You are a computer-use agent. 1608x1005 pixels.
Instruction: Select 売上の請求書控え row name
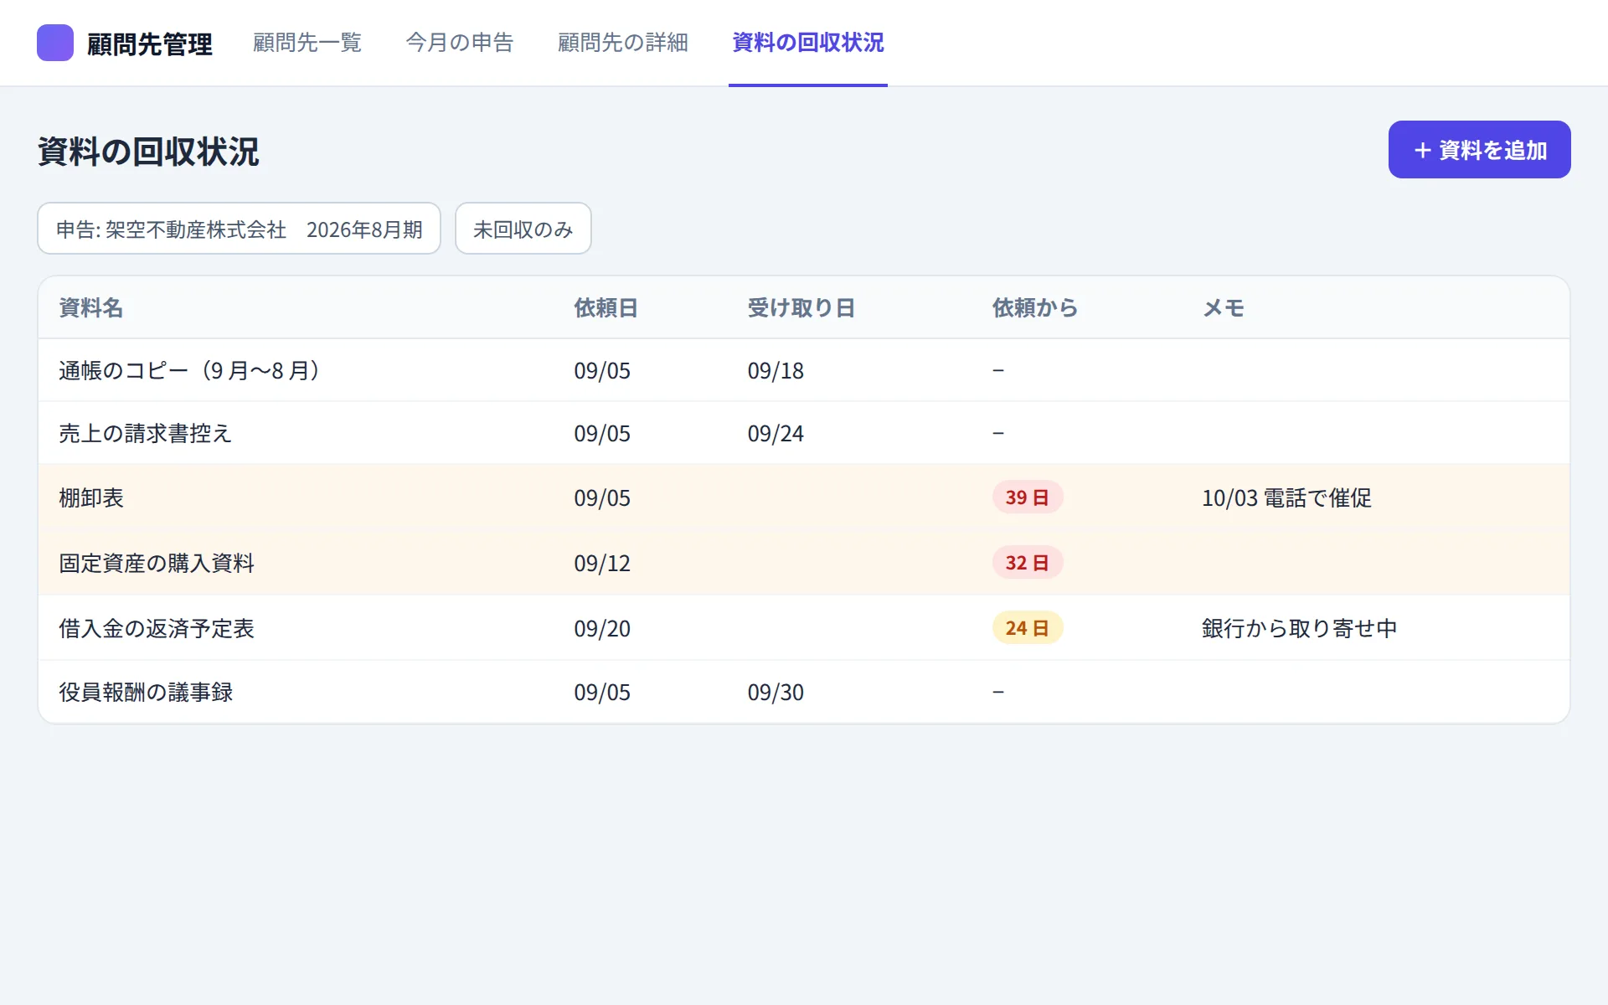tap(145, 434)
